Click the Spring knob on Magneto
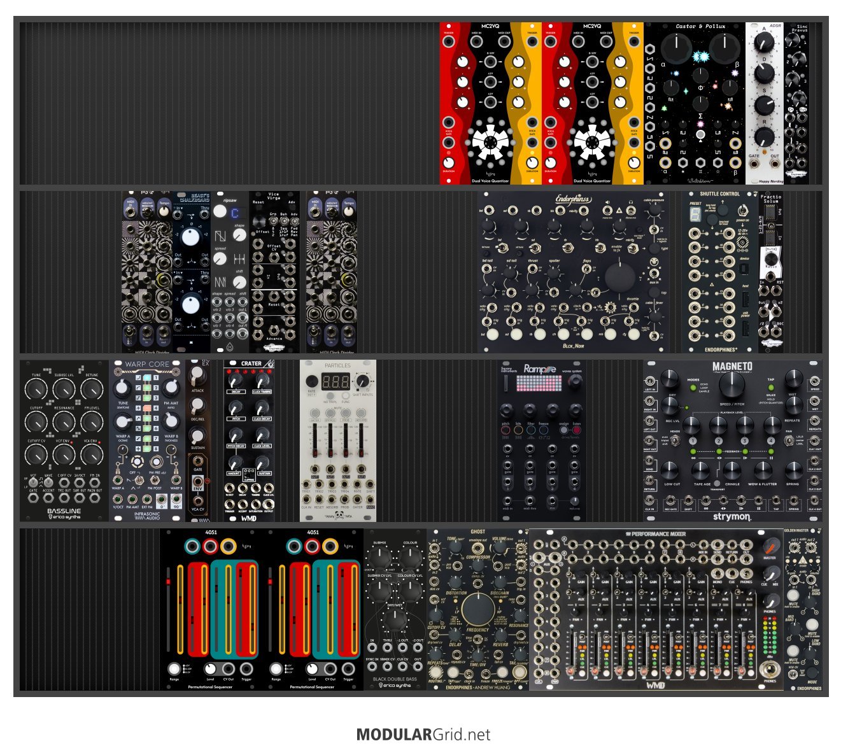The height and width of the screenshot is (748, 848). click(x=793, y=470)
